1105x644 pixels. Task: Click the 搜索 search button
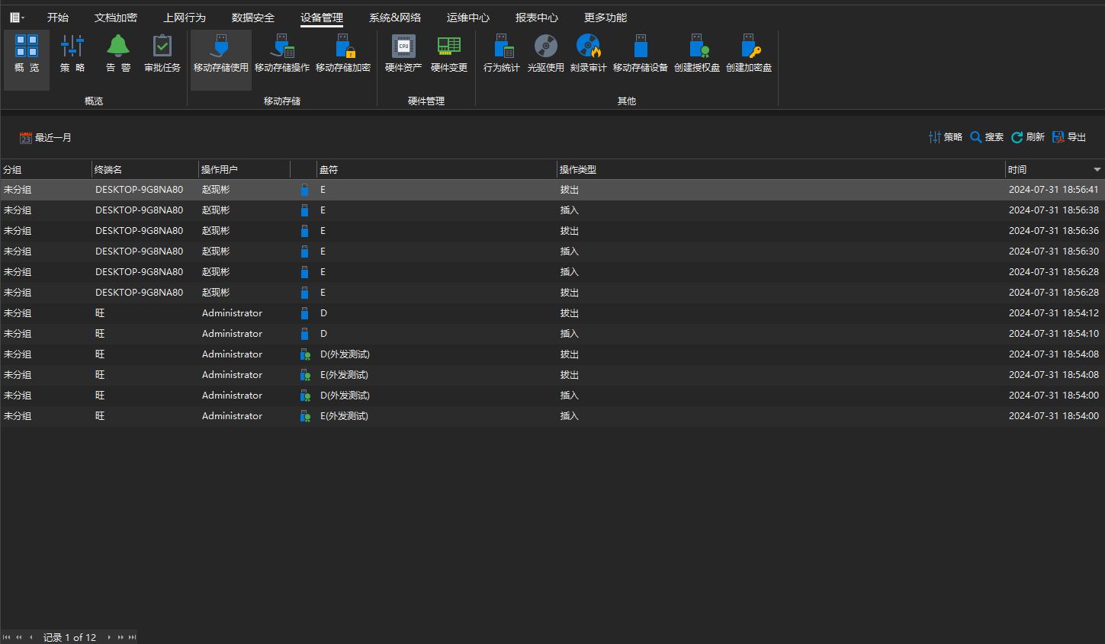click(987, 137)
